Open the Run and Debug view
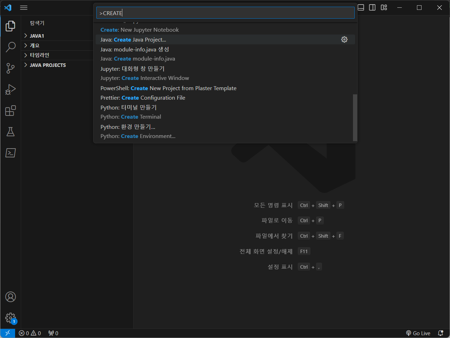This screenshot has height=338, width=450. tap(11, 89)
